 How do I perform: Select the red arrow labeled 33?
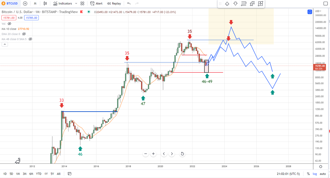(x=62, y=105)
